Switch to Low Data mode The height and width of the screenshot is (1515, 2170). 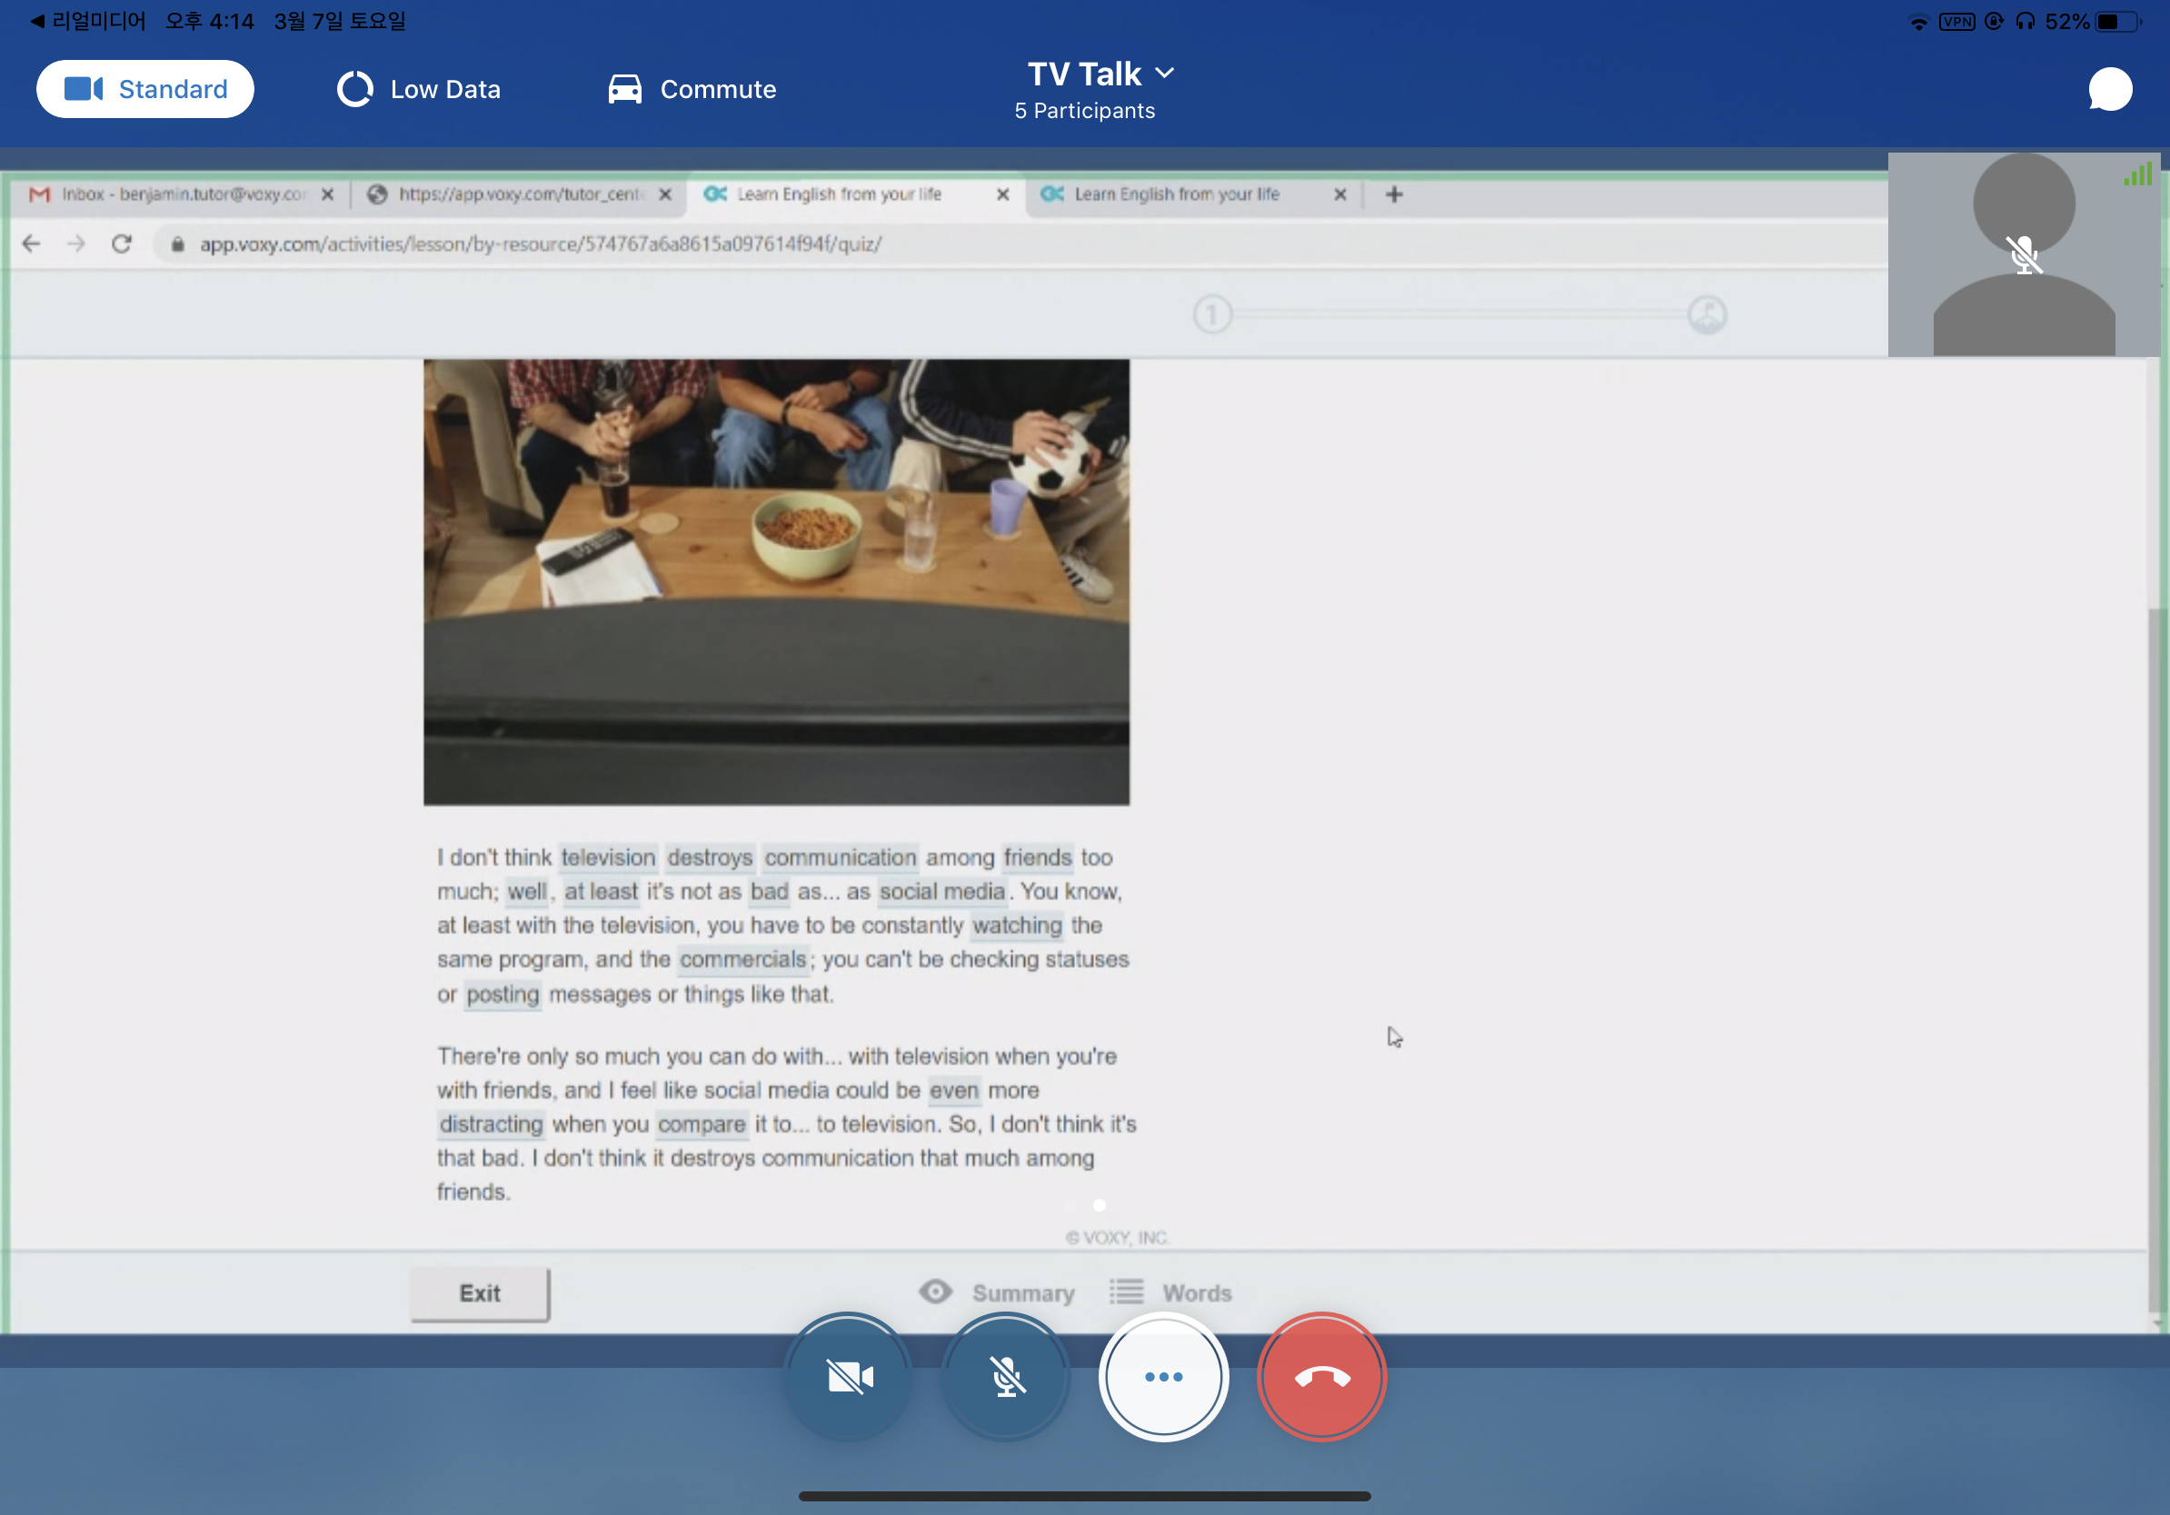[x=419, y=90]
